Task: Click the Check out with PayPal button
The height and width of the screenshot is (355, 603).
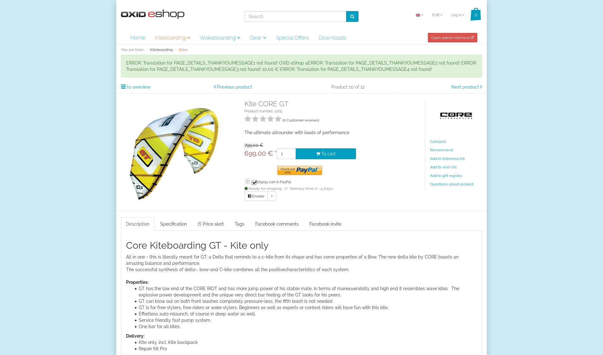Action: [x=300, y=170]
